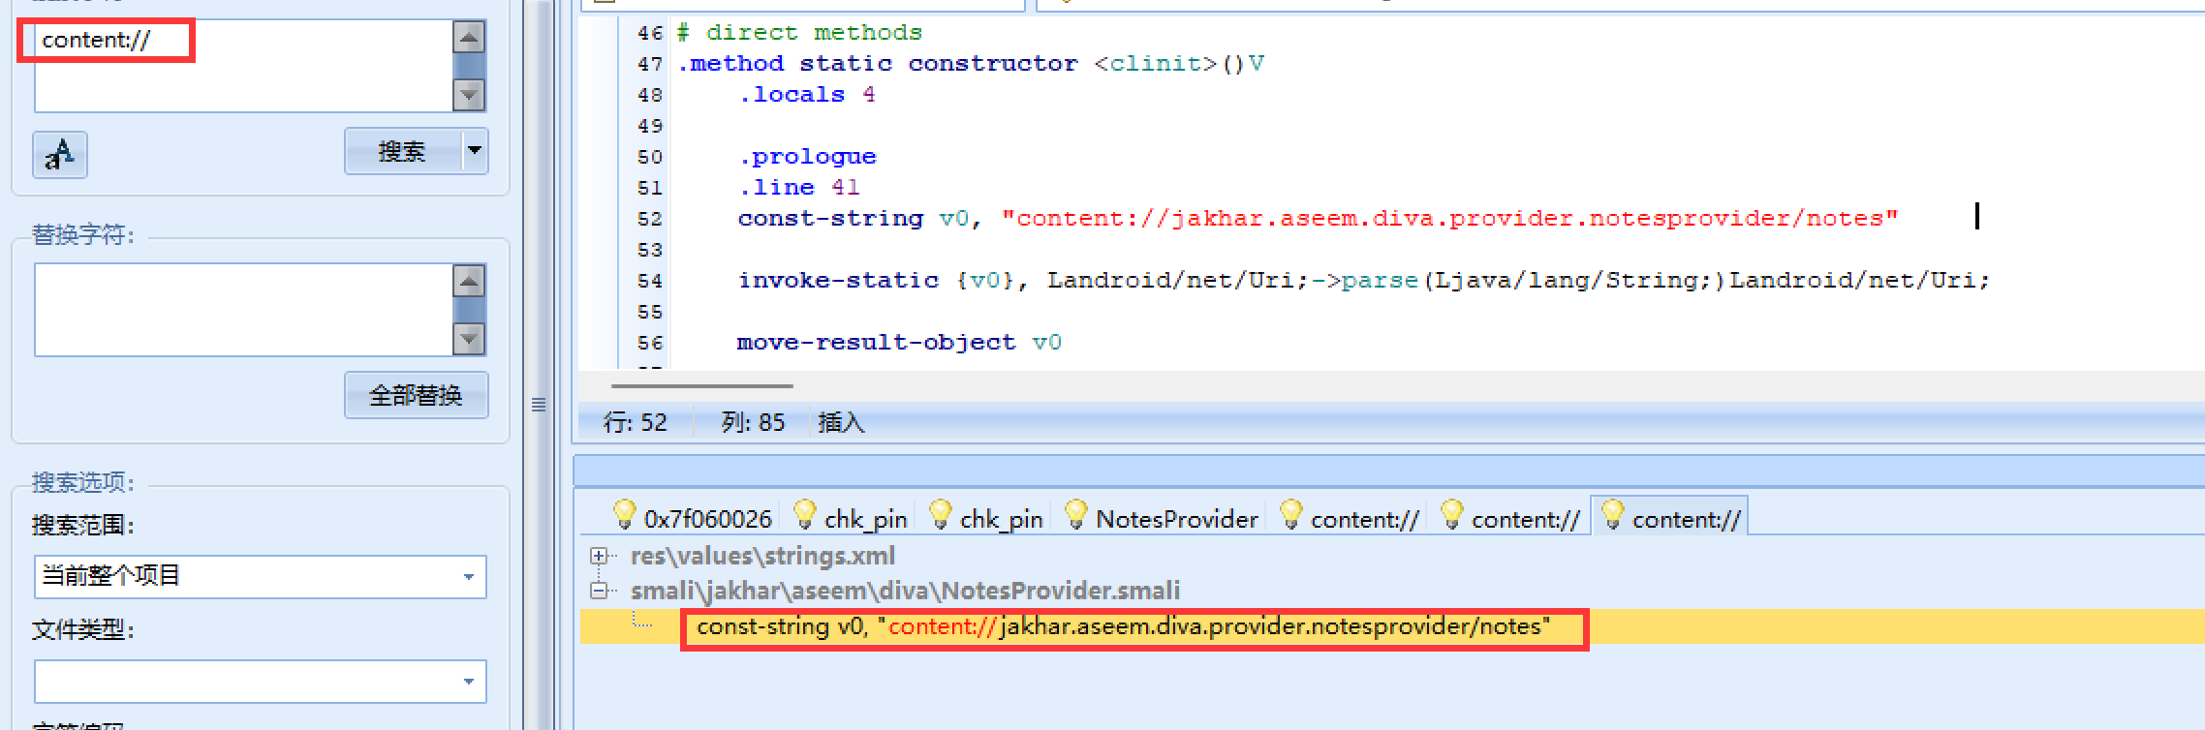Click the editor horizontal scrollbar thumb
The image size is (2205, 730).
click(x=702, y=385)
